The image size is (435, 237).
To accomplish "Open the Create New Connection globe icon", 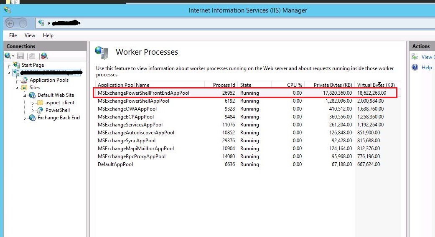I will 8,56.
